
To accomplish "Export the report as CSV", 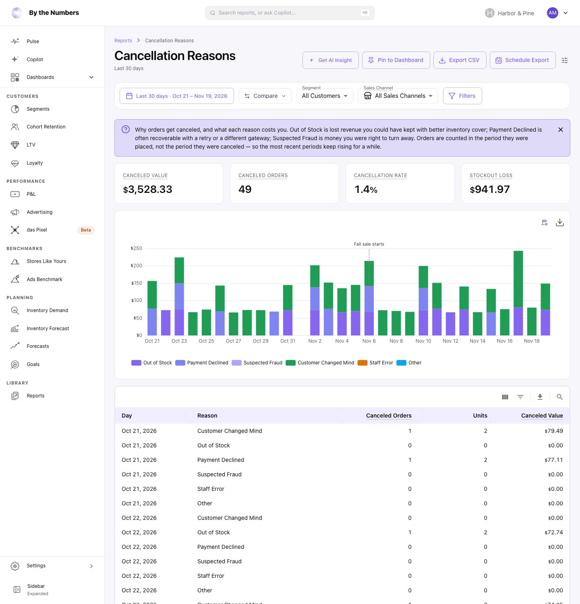I will (460, 60).
